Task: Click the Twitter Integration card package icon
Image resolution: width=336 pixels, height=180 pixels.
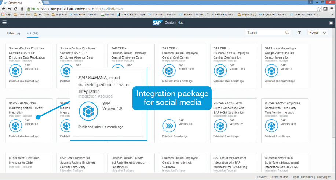Action: click(15, 125)
